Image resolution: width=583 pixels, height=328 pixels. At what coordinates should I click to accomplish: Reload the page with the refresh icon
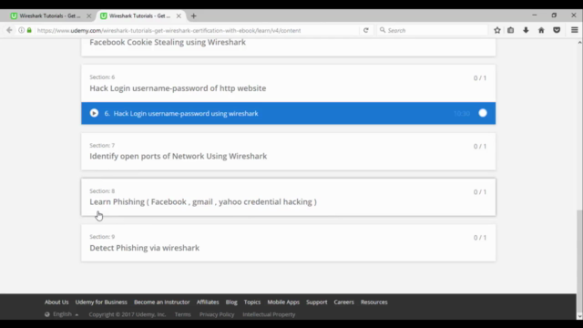[x=366, y=30]
